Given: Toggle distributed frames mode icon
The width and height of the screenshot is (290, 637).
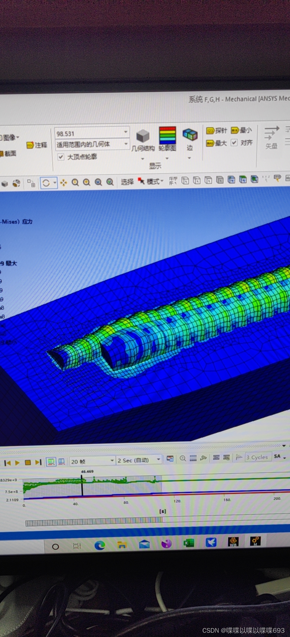Looking at the screenshot, I should [51, 461].
